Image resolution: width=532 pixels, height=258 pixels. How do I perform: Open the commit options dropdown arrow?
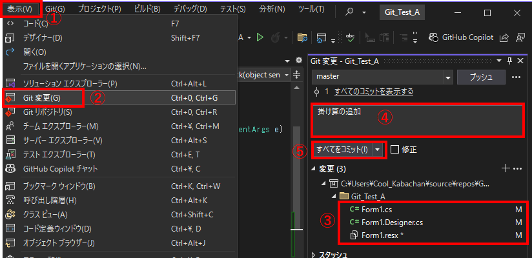tap(377, 150)
